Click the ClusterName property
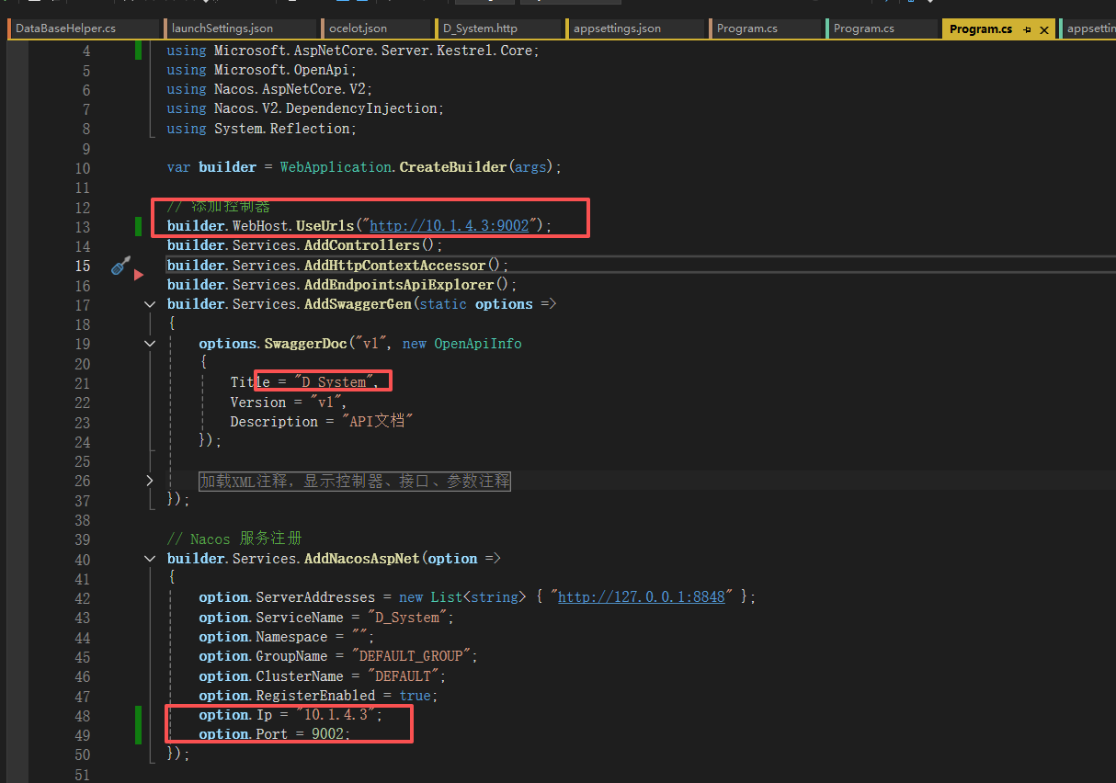This screenshot has height=783, width=1116. click(300, 676)
